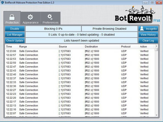The width and height of the screenshot is (163, 122).
Task: Open the Appearance tab
Action: click(x=30, y=18)
